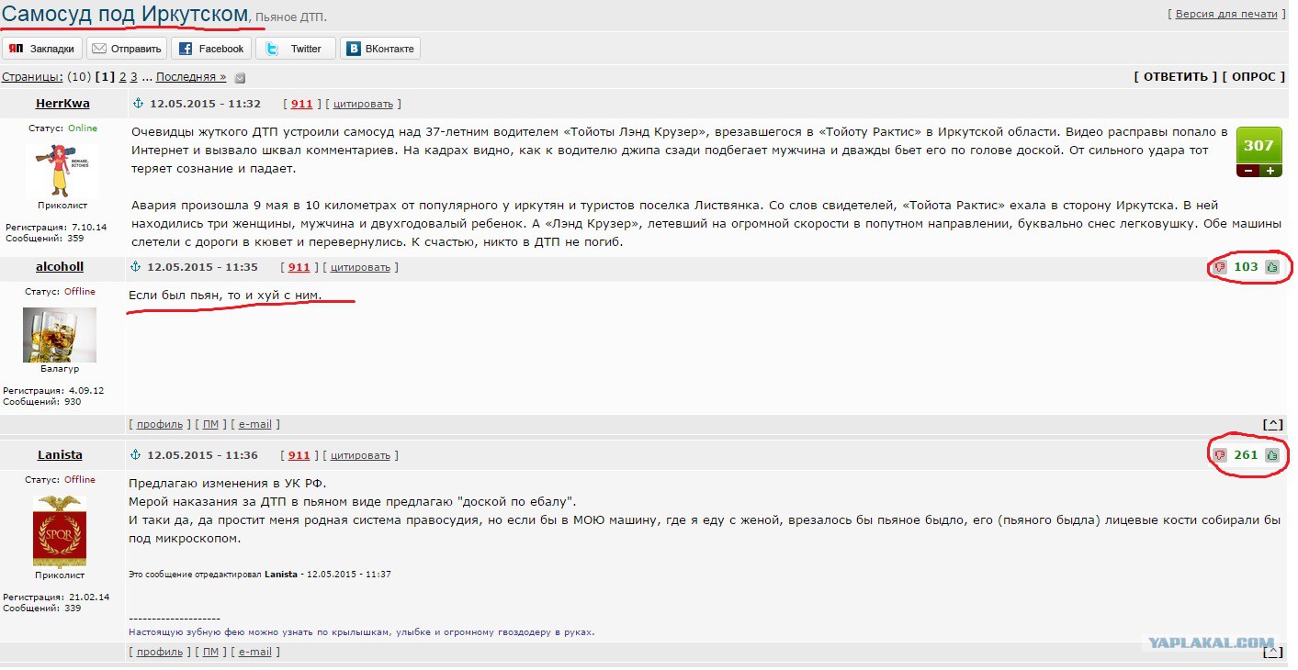Share the topic on ВКонтакте
This screenshot has height=670, width=1298.
[380, 49]
